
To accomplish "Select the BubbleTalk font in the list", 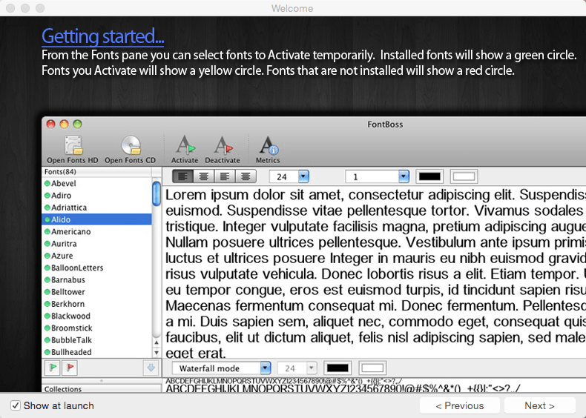I will point(96,340).
